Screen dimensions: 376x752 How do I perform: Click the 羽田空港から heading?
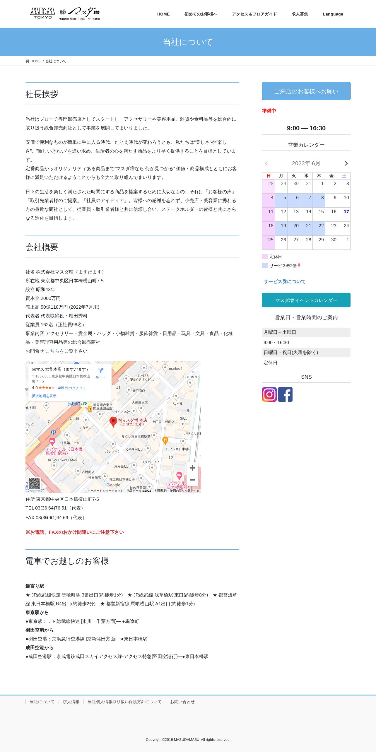pos(39,630)
